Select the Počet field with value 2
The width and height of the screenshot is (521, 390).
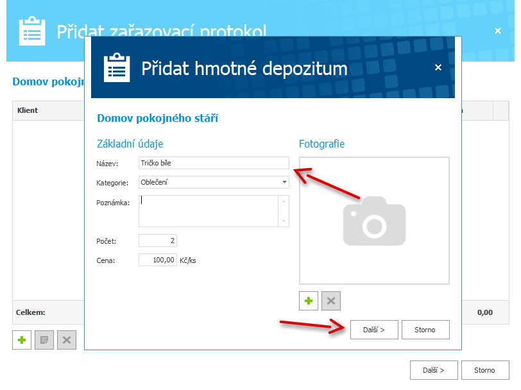pyautogui.click(x=157, y=241)
